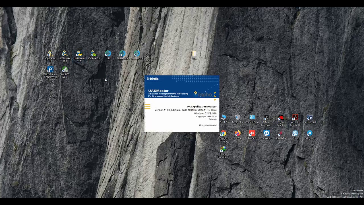Click the SURE-Node desktop icon

(137, 55)
